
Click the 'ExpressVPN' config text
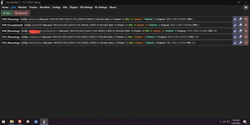click(x=37, y=25)
